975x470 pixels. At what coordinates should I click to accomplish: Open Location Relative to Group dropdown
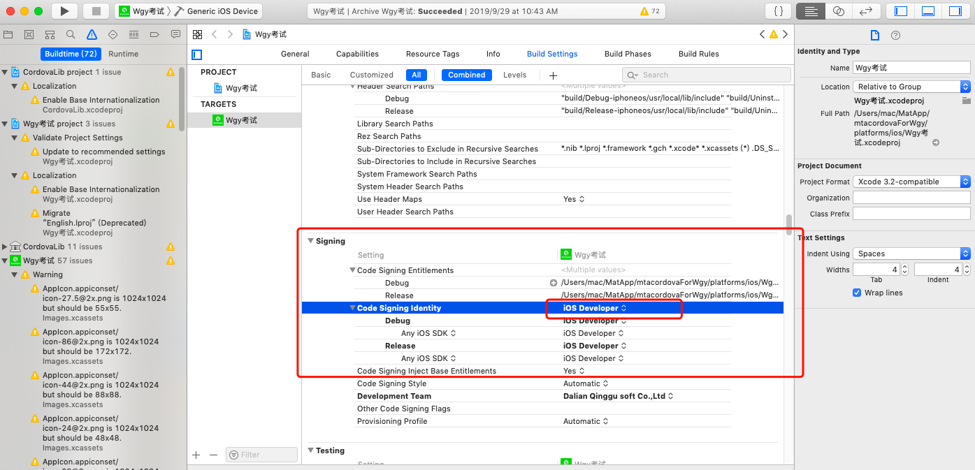point(911,87)
